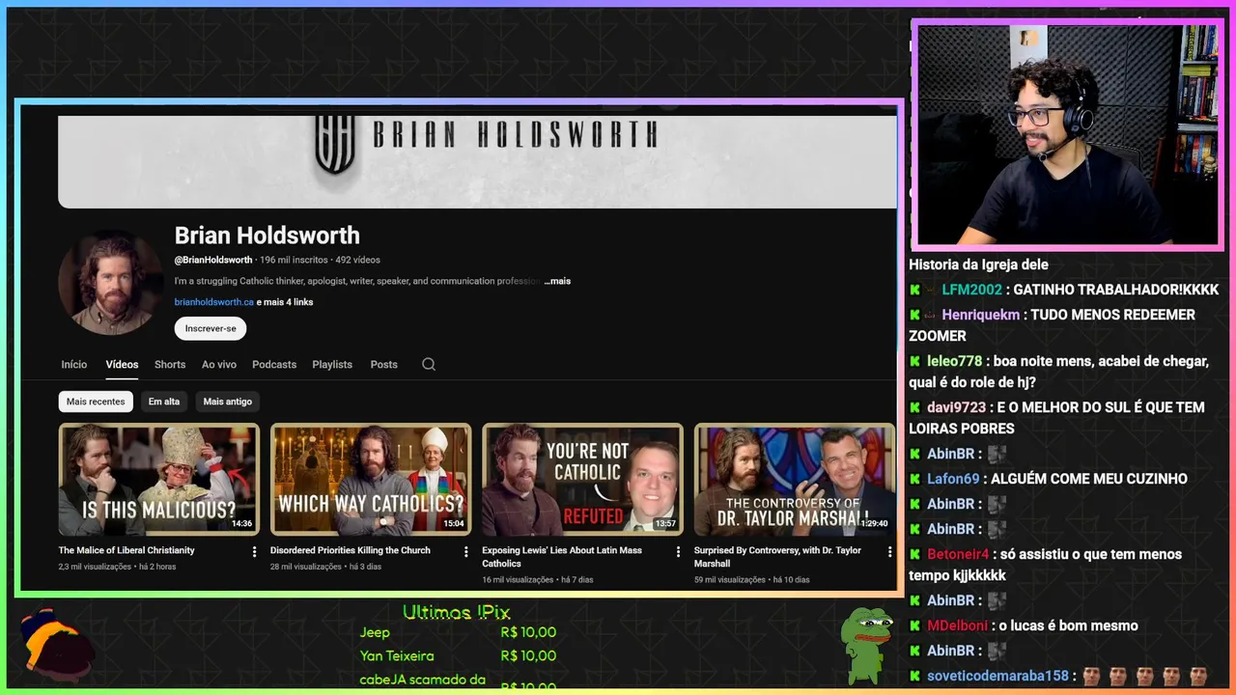Select the Mais antigo filter chip
The image size is (1236, 695).
coord(228,402)
